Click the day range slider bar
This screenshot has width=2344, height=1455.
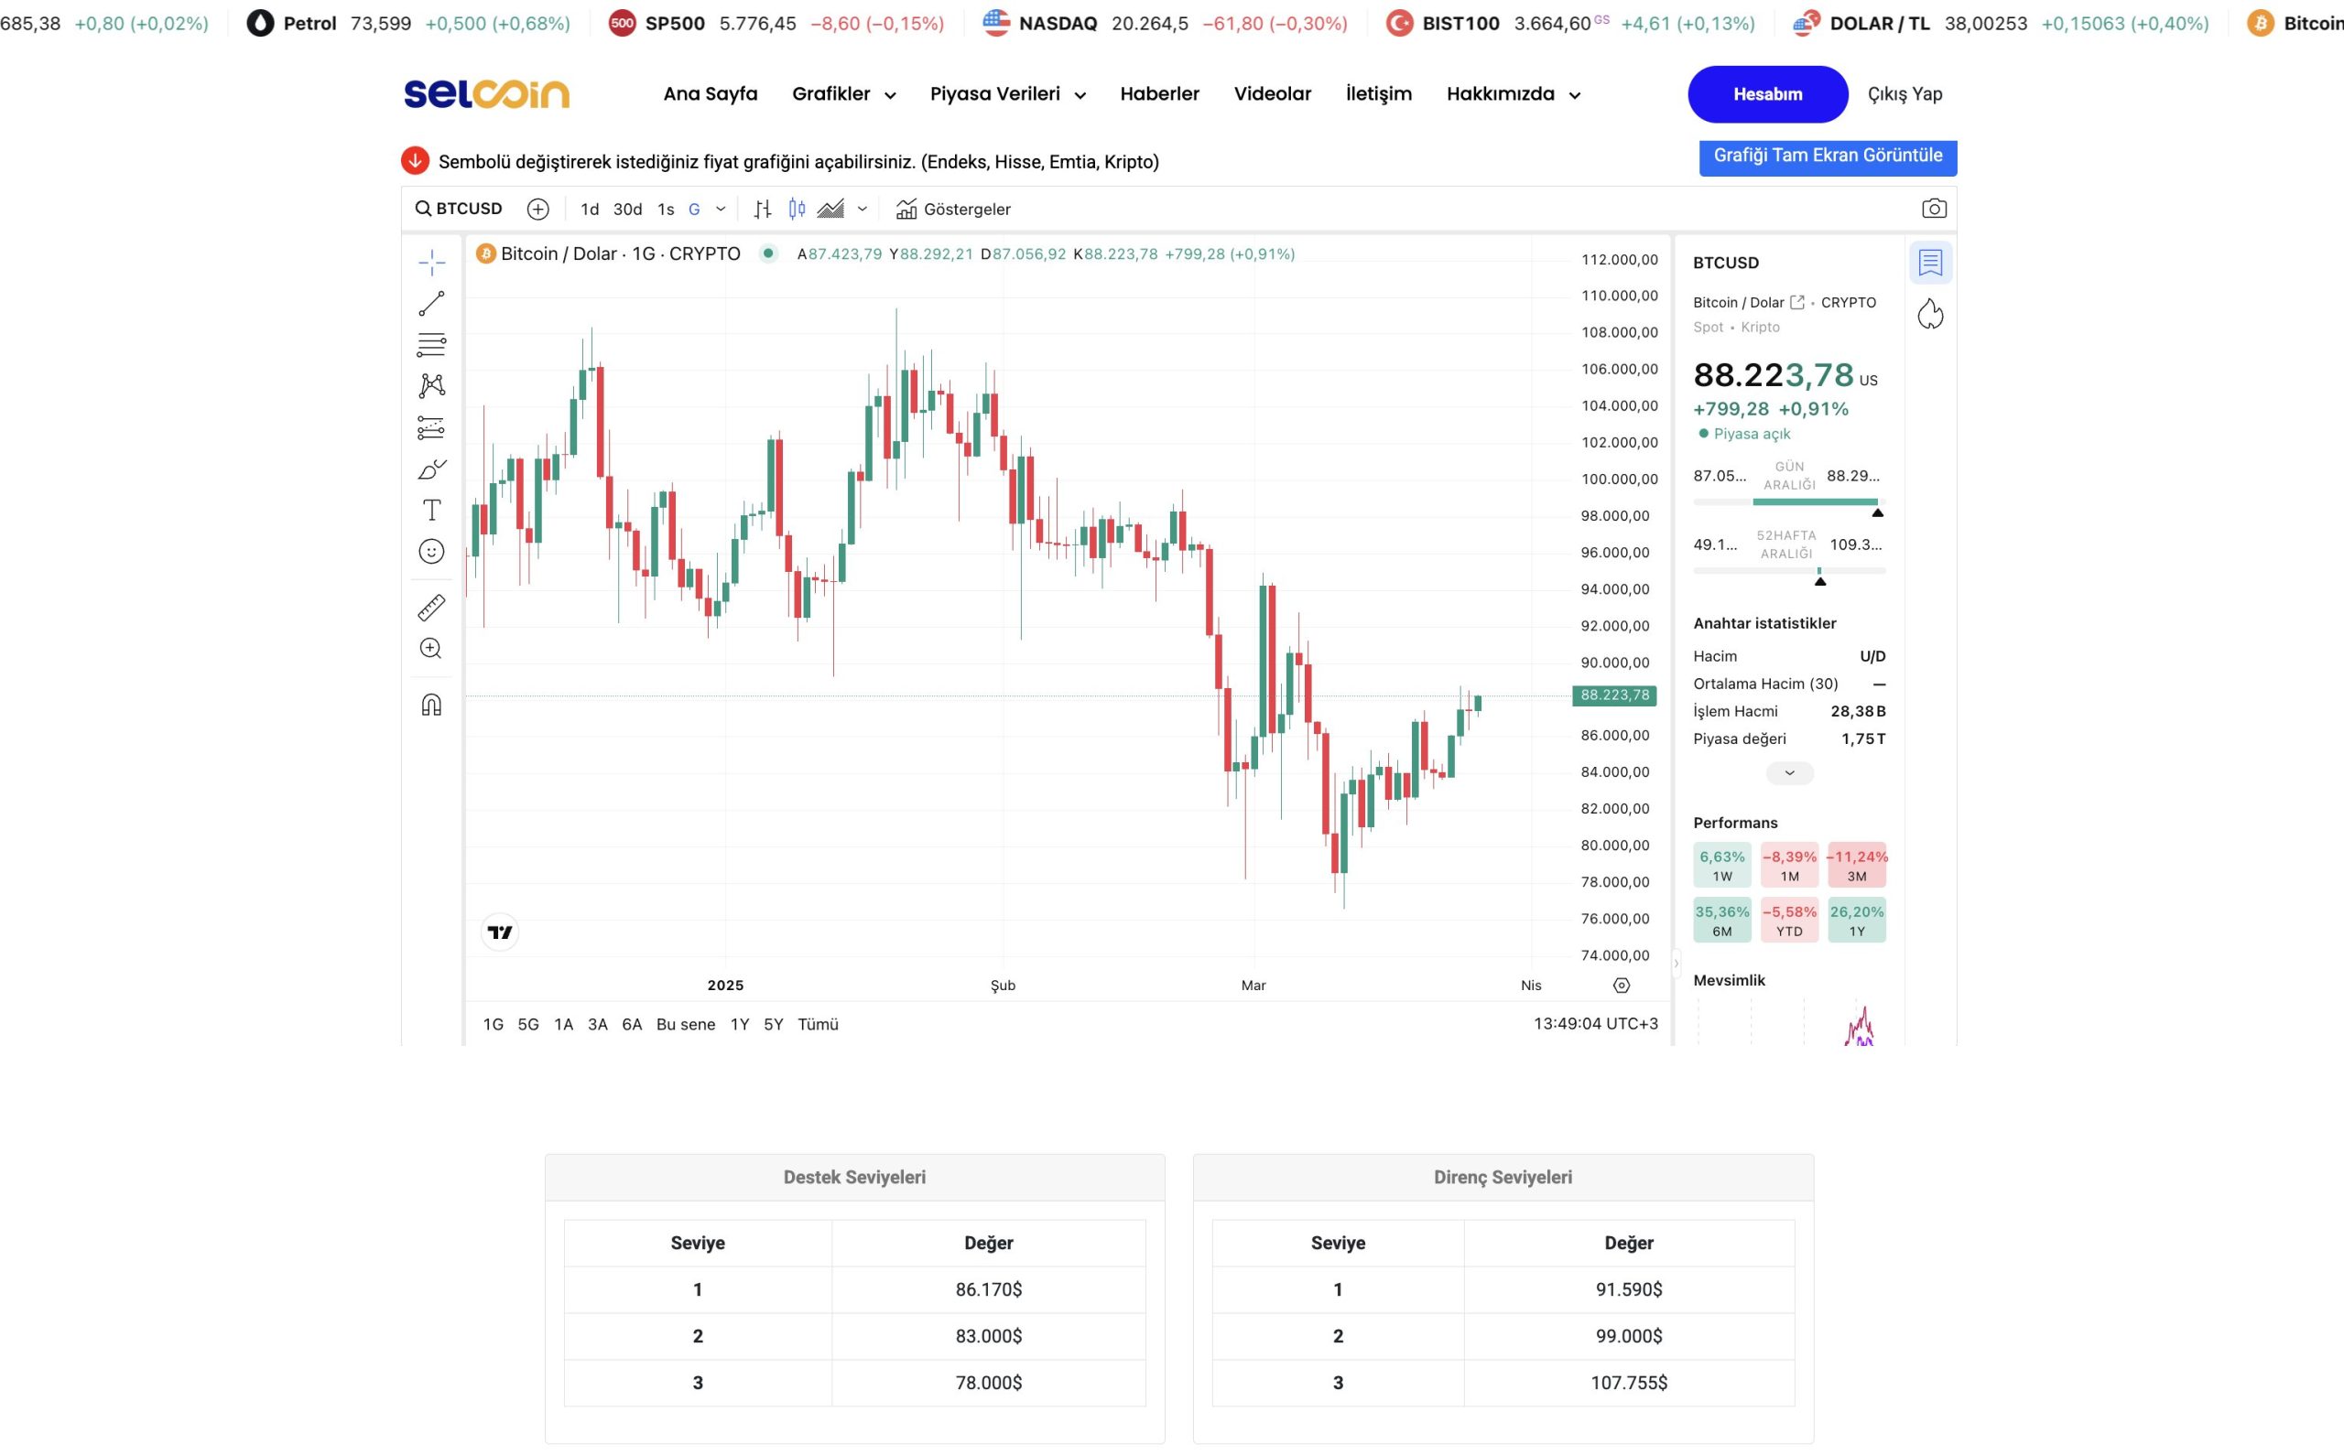tap(1788, 501)
